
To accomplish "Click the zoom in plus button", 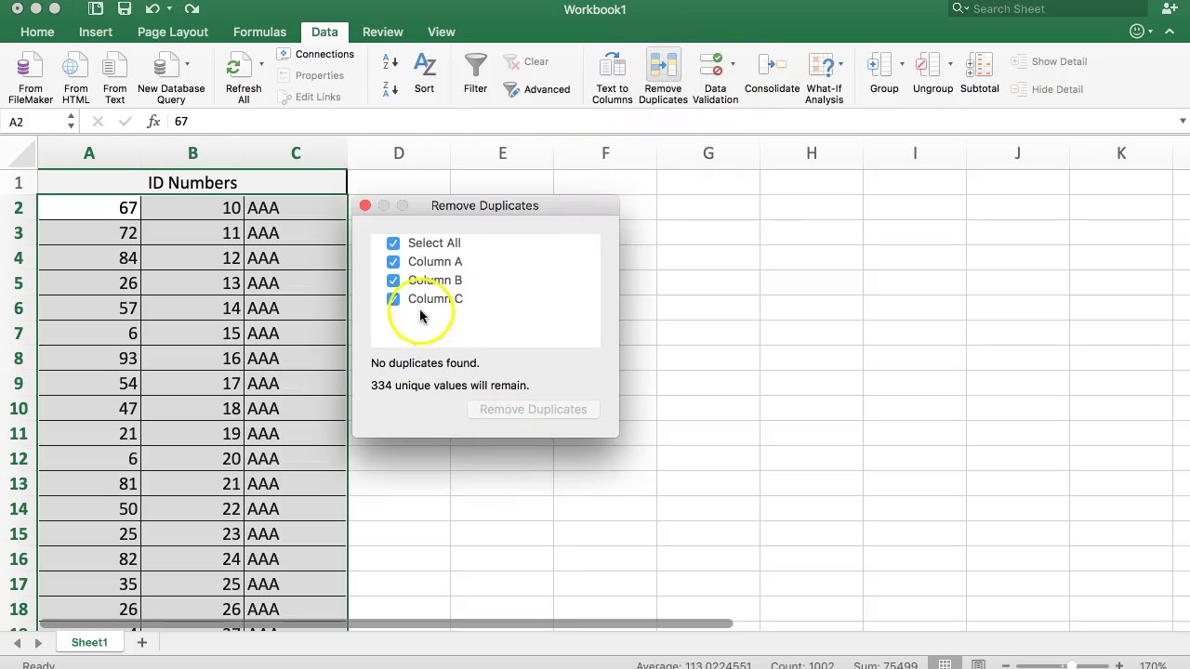I will click(1119, 665).
